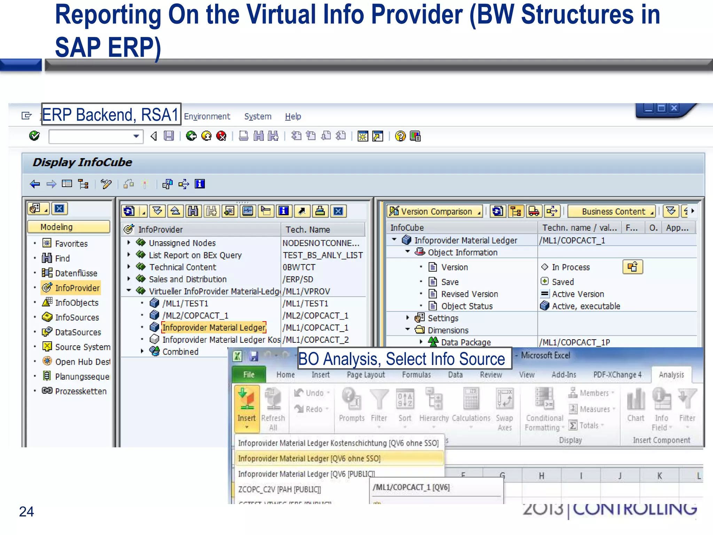The width and height of the screenshot is (713, 535).
Task: Click the green Back arrow icon
Action: coord(191,136)
